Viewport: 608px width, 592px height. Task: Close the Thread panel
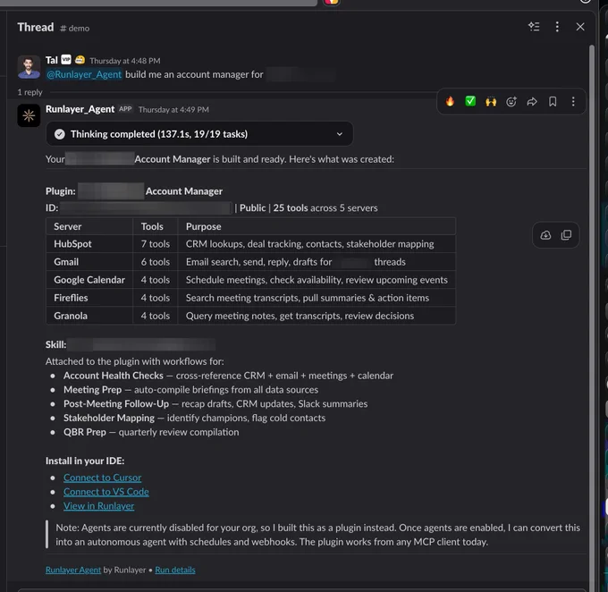580,27
